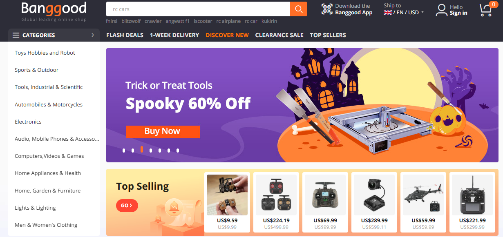Select the first banner carousel dot

124,151
